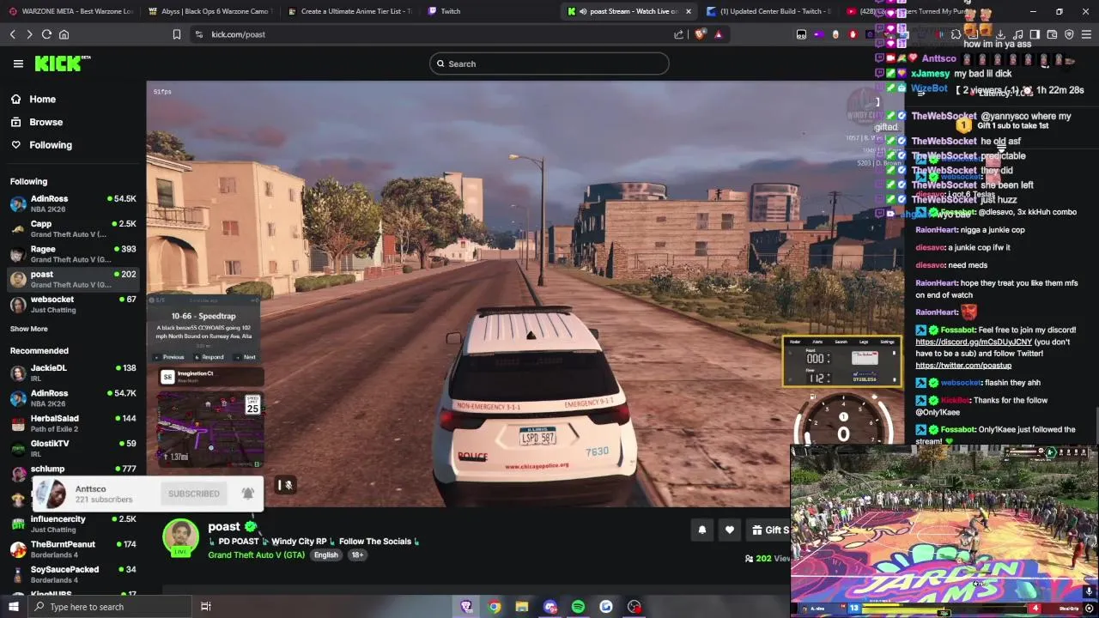The image size is (1099, 618).
Task: Open AdinRoss channel in Following list
Action: (x=73, y=203)
